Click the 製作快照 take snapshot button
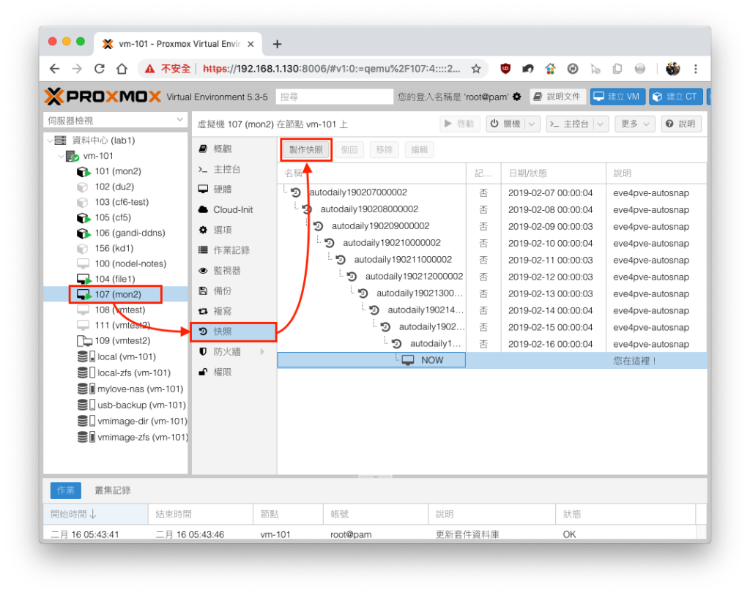This screenshot has width=750, height=595. click(x=306, y=150)
